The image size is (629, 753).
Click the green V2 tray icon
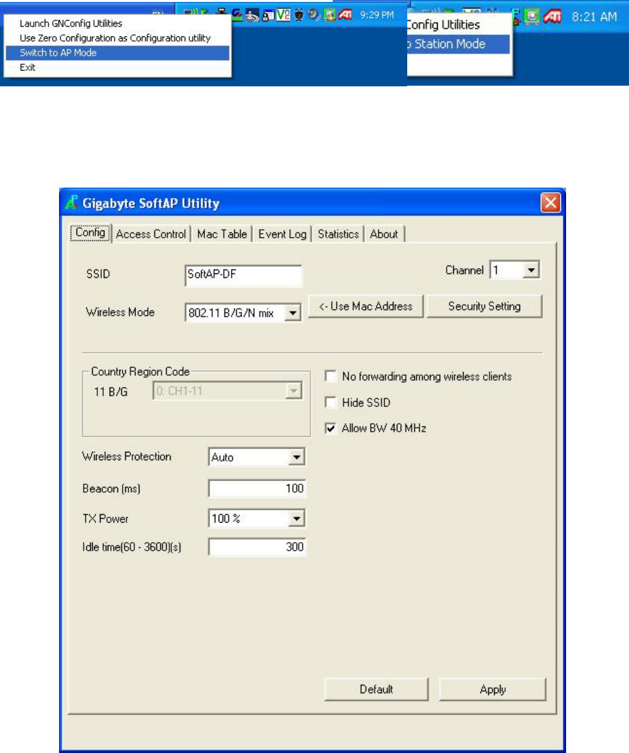pos(283,15)
